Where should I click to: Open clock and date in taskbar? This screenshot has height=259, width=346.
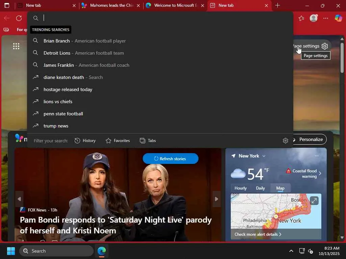point(329,251)
